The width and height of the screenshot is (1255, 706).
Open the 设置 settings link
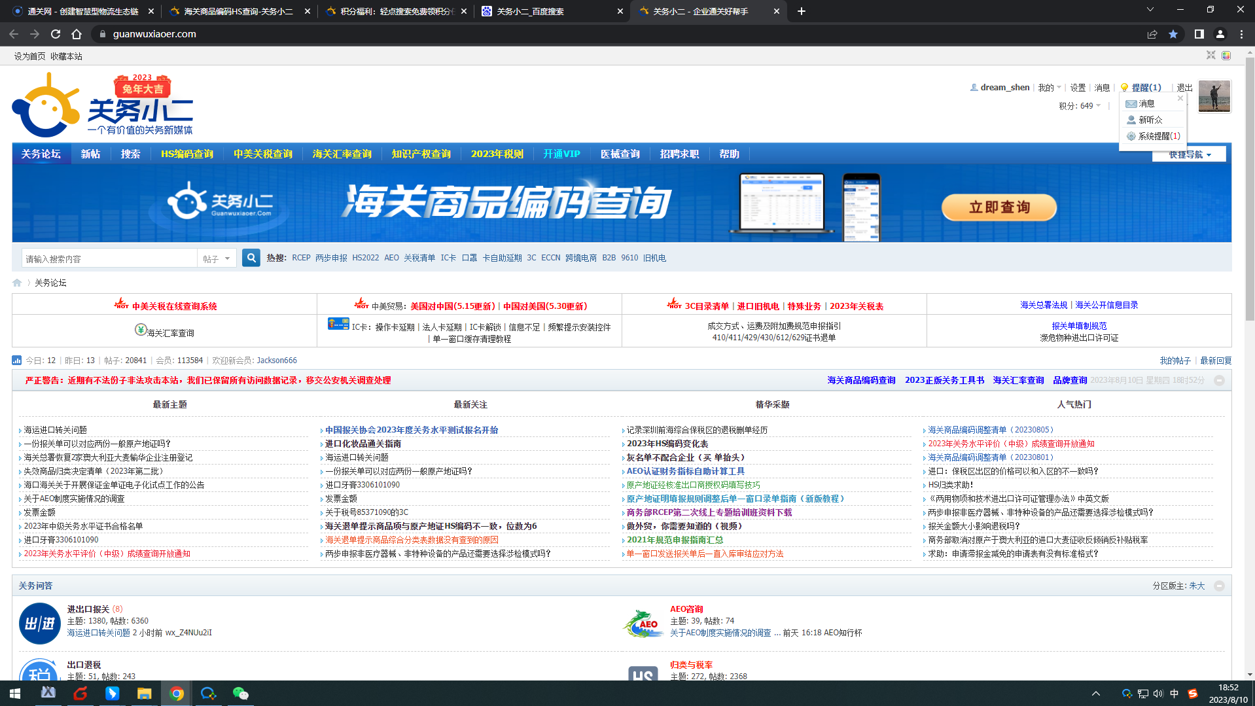point(1078,87)
